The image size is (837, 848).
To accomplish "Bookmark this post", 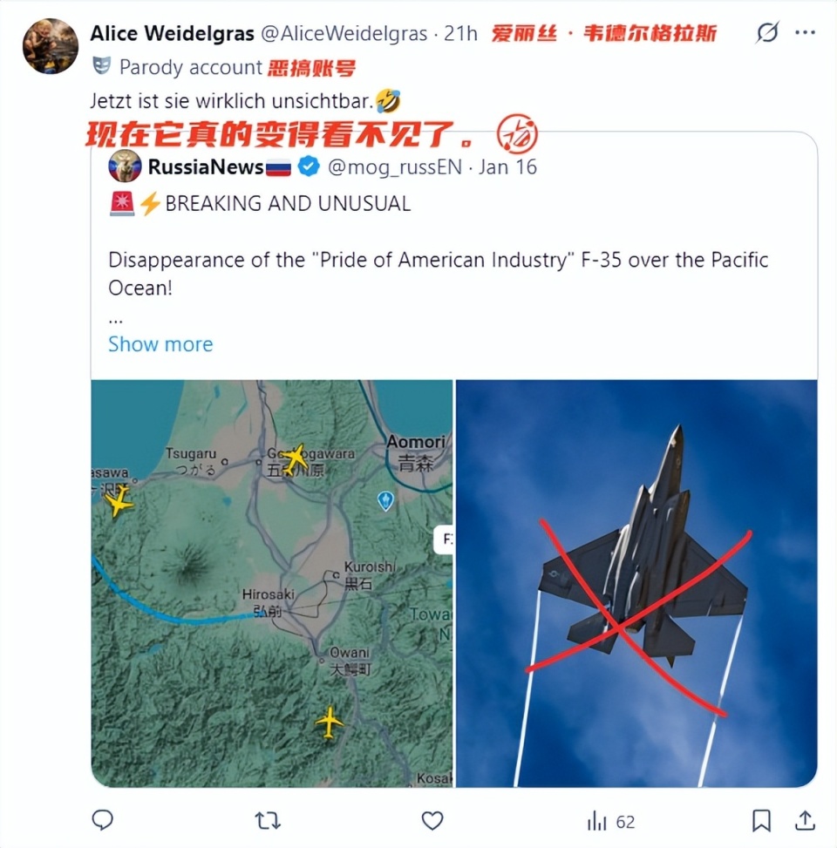I will pos(761,820).
